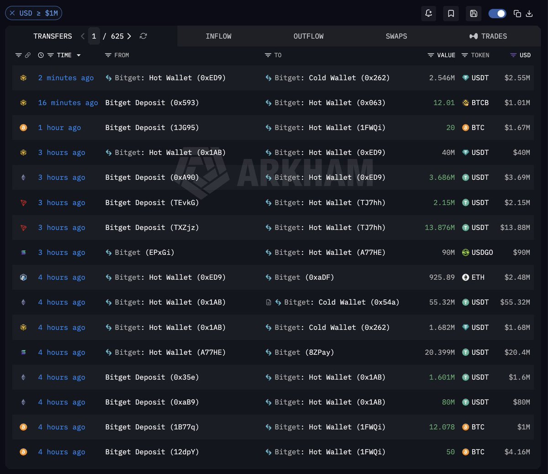Click the BTCB token on 12.01 row
Image resolution: width=548 pixels, height=474 pixels.
(x=475, y=103)
